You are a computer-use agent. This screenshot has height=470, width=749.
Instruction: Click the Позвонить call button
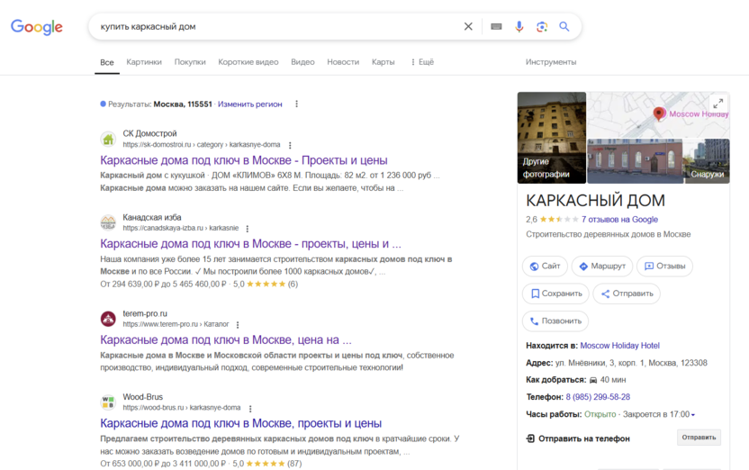pos(555,321)
